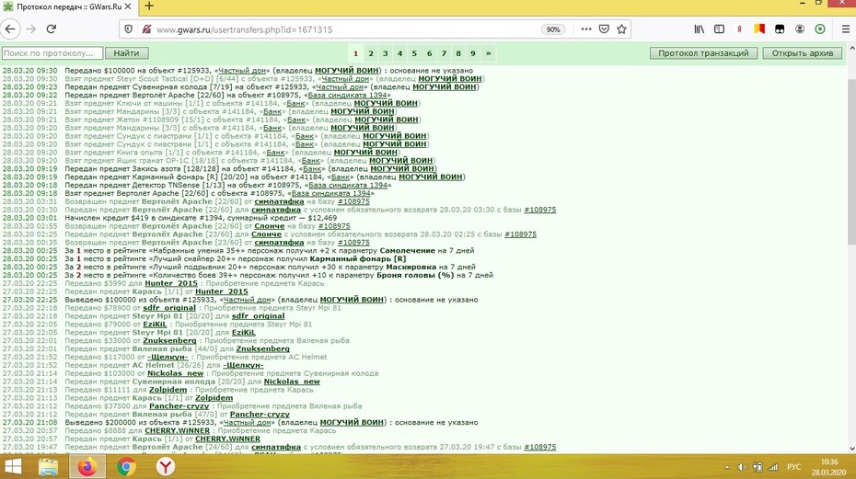The image size is (856, 479).
Task: Click the clock showing 10:36
Action: point(828,462)
